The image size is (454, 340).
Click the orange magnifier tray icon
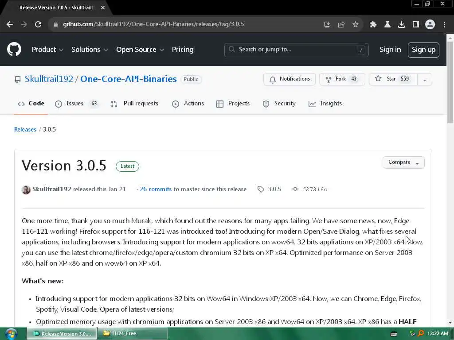tap(421, 334)
